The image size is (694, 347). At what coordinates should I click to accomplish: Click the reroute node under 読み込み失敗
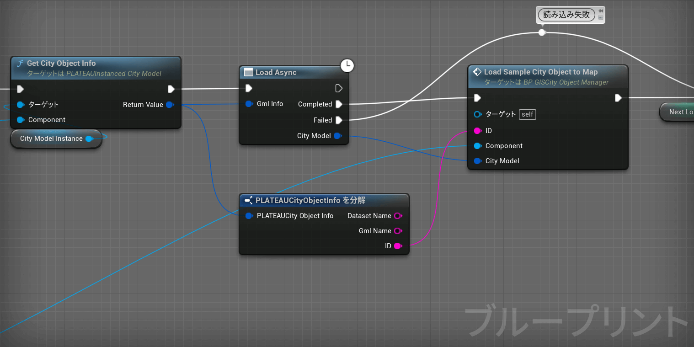(542, 32)
